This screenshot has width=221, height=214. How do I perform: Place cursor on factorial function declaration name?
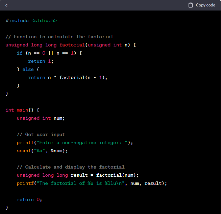[72, 45]
